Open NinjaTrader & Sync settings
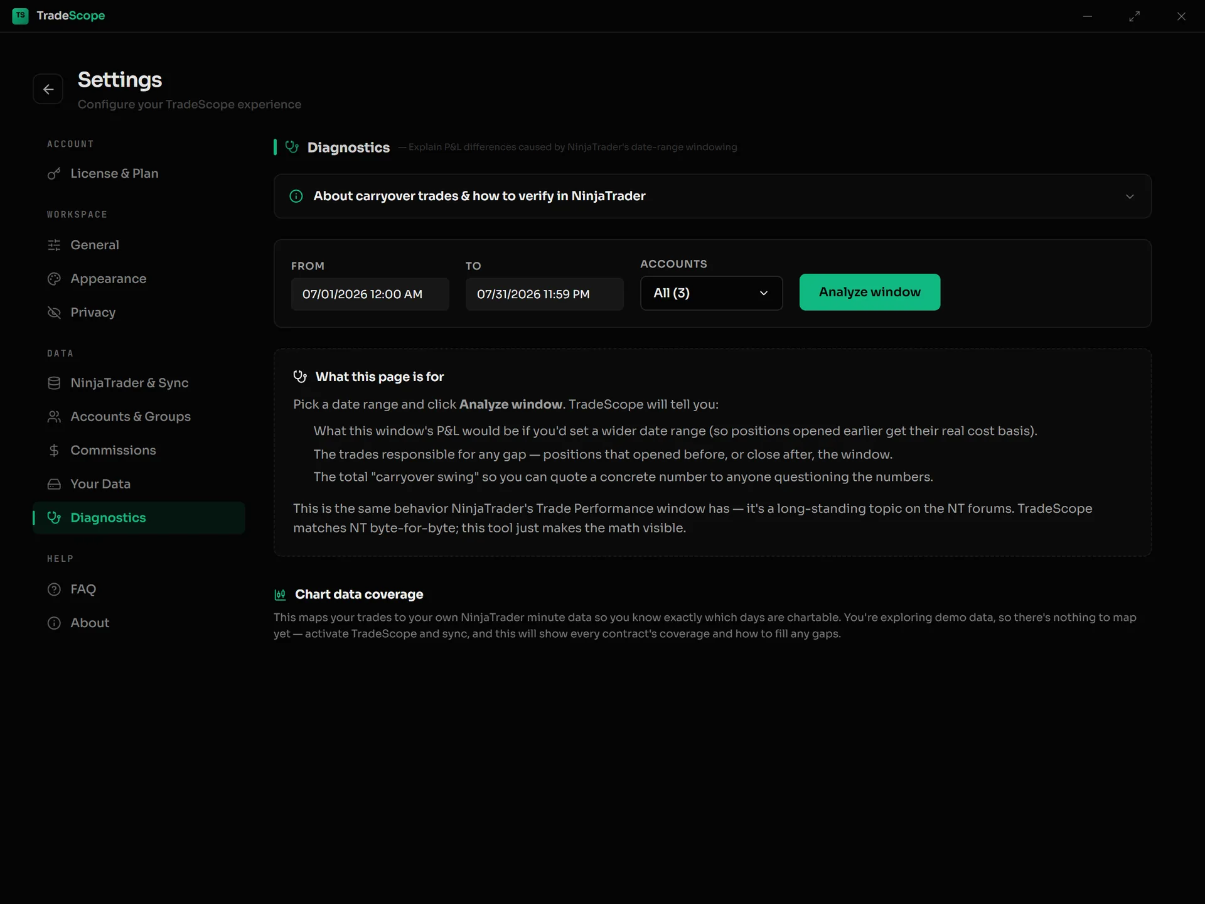Viewport: 1205px width, 904px height. 139,383
